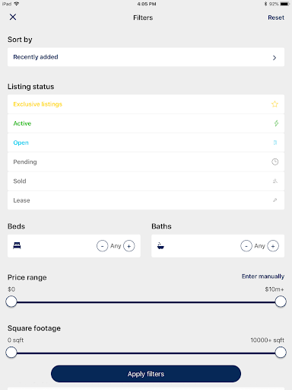
Task: Click the door icon in Open row
Action: pyautogui.click(x=275, y=142)
